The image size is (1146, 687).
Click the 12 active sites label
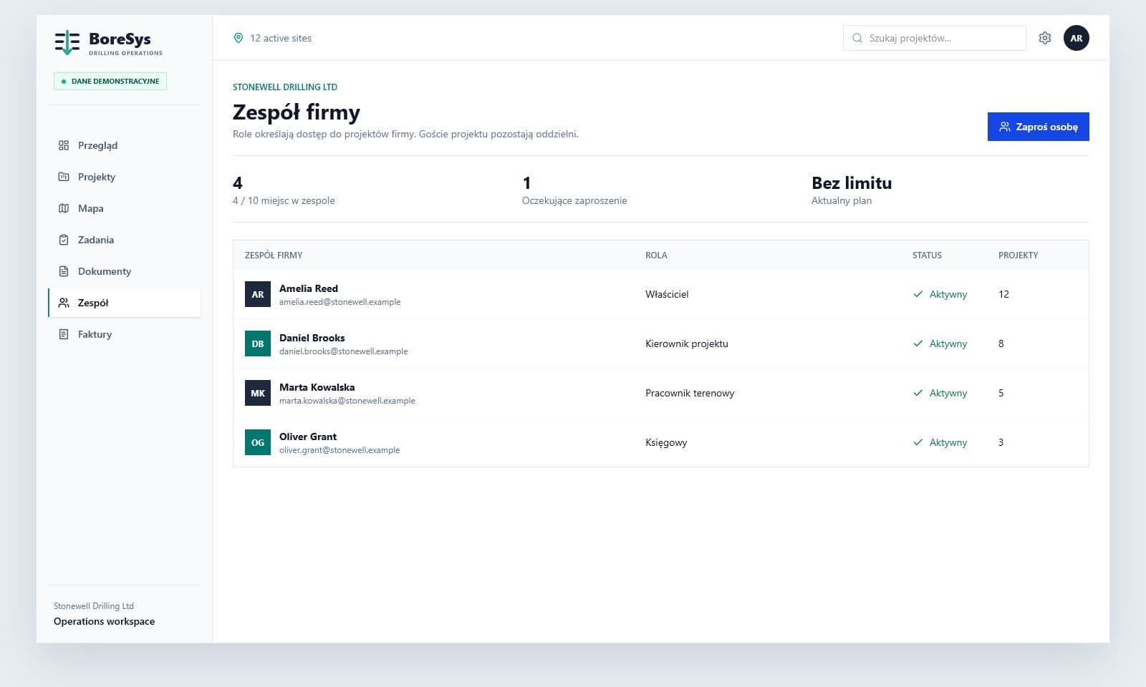tap(281, 38)
